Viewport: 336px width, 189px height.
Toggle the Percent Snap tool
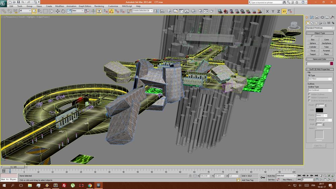pos(117,11)
